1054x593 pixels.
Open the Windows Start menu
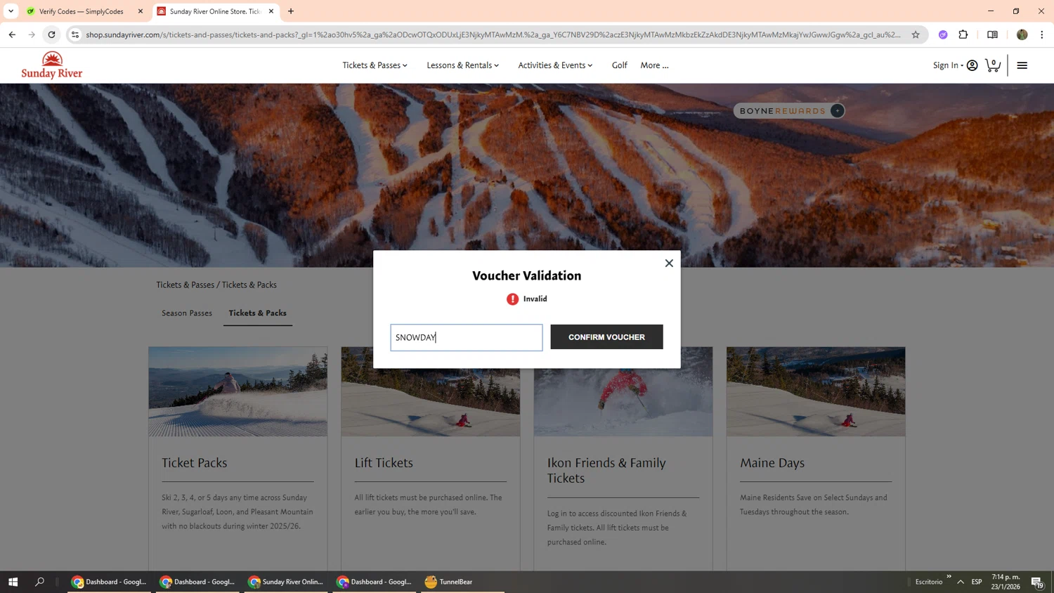point(13,582)
